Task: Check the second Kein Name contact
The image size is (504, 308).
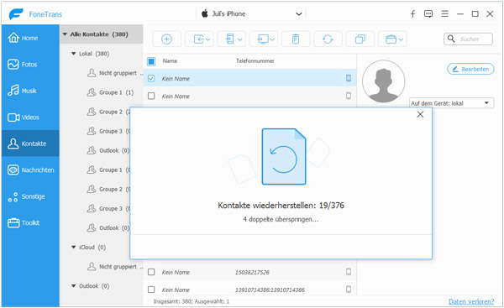Action: [151, 96]
